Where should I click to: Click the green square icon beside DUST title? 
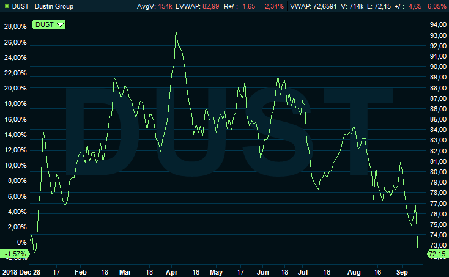[7, 6]
